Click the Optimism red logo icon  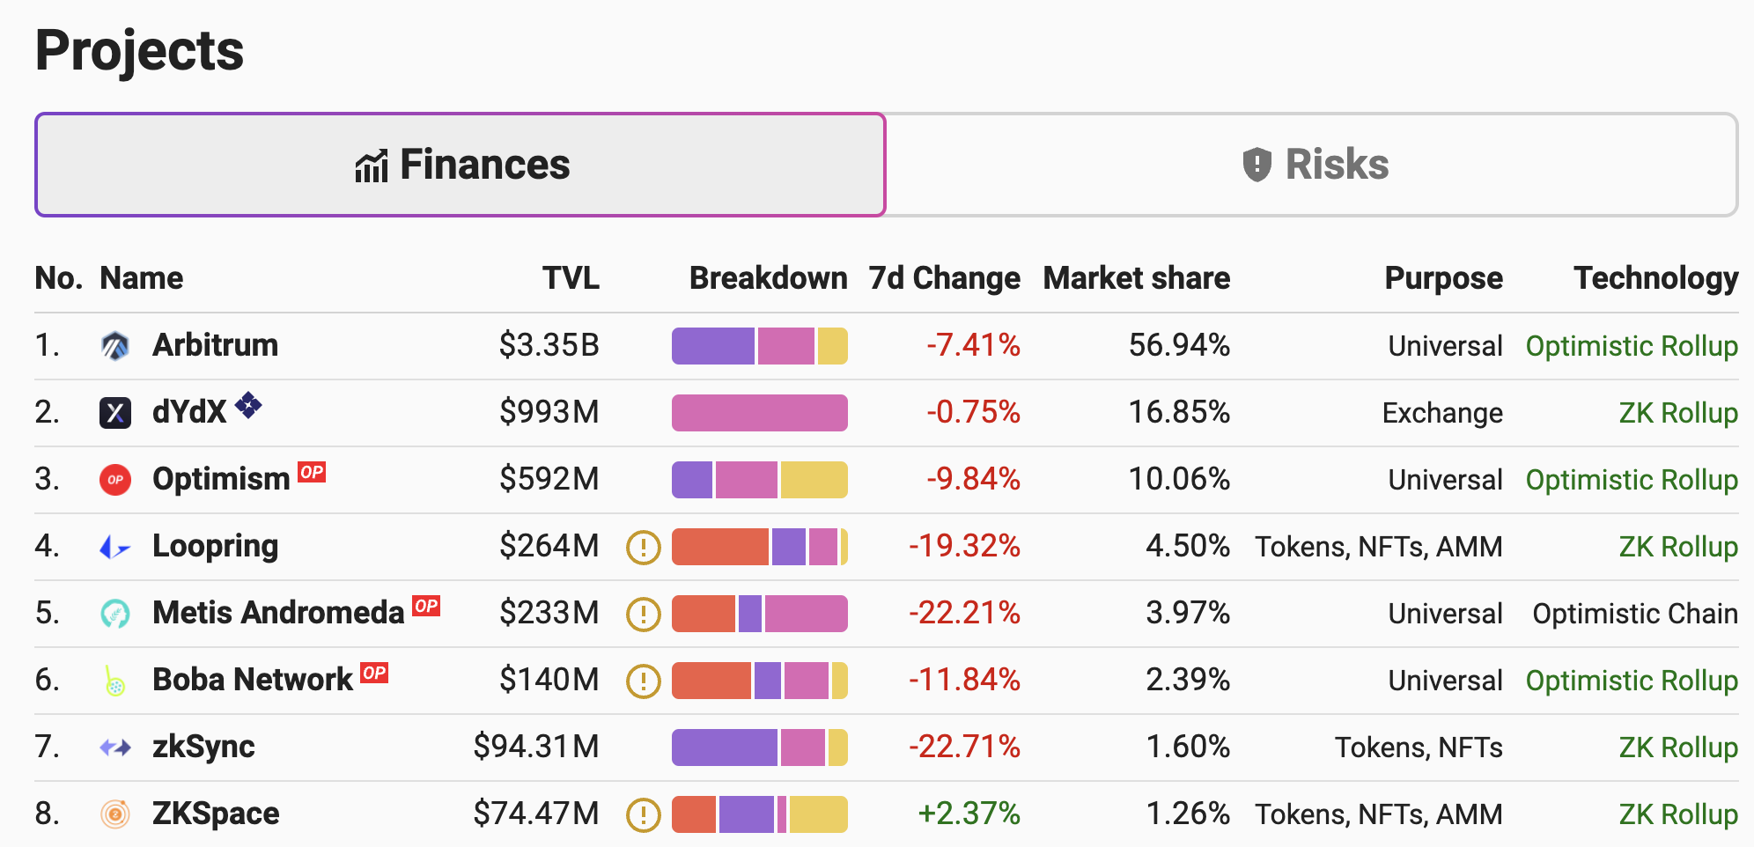[115, 480]
